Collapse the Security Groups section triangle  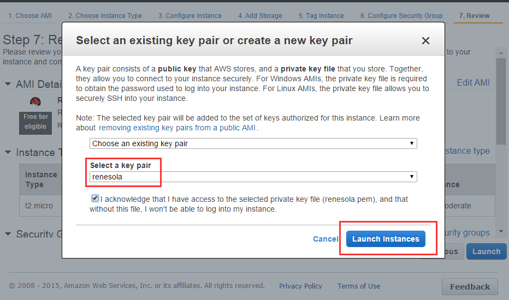pos(8,234)
